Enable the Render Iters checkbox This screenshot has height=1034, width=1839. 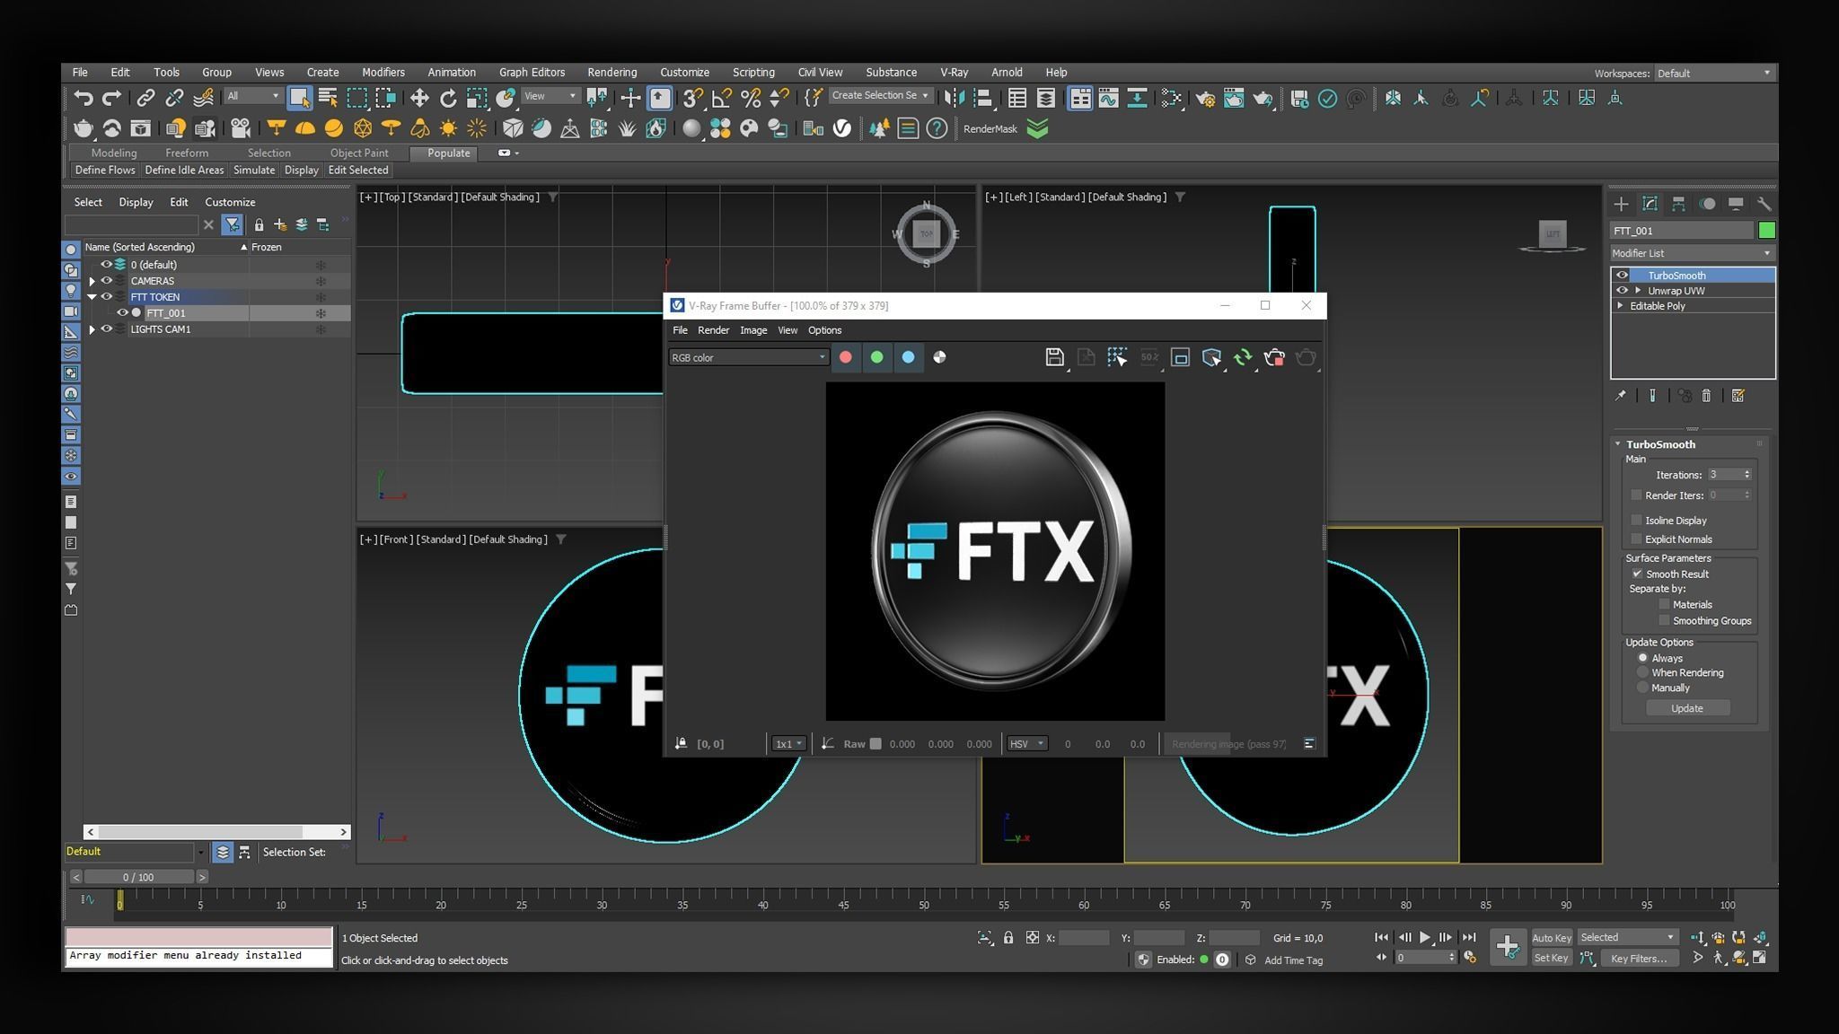1636,495
